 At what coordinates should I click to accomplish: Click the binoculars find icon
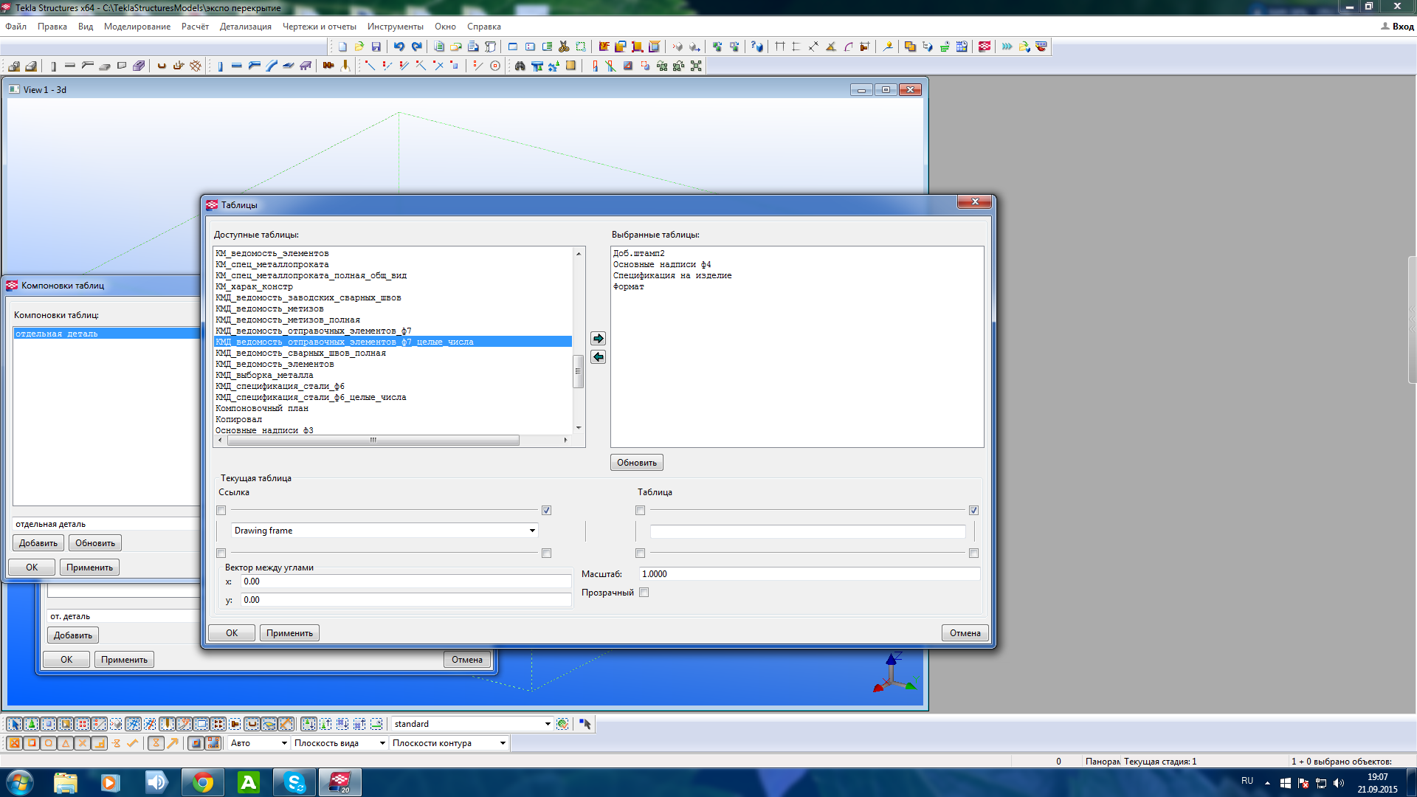[x=520, y=66]
